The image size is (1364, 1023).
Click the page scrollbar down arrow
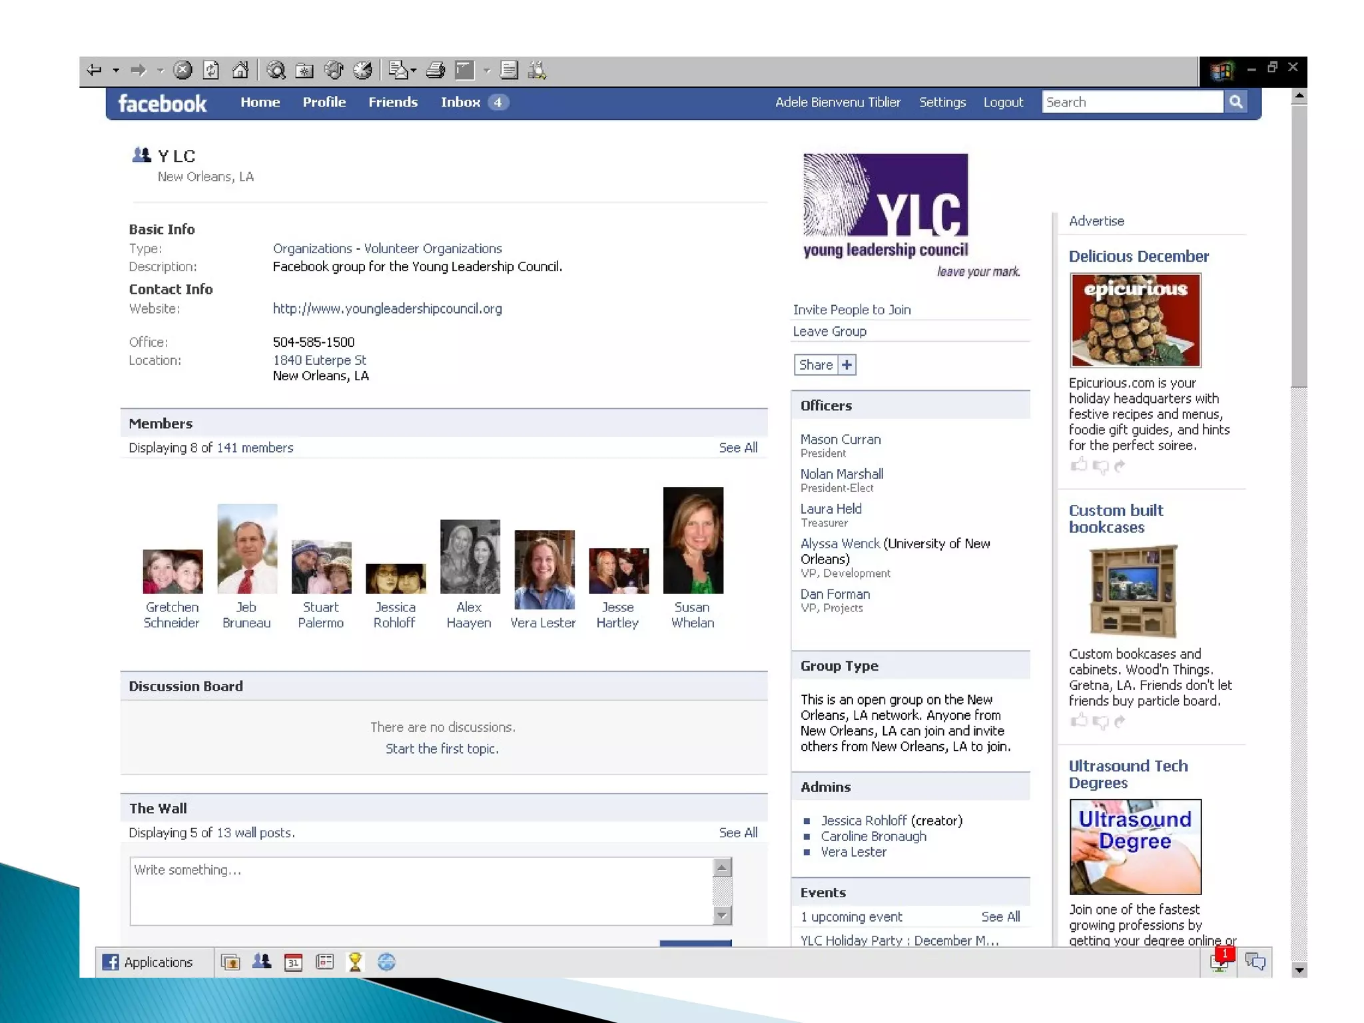coord(1299,970)
